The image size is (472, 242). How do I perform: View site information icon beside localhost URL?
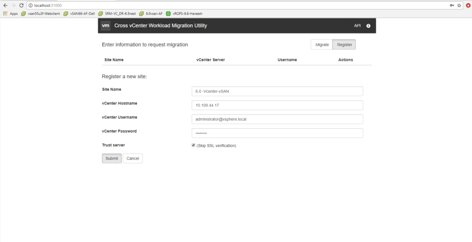coord(30,5)
